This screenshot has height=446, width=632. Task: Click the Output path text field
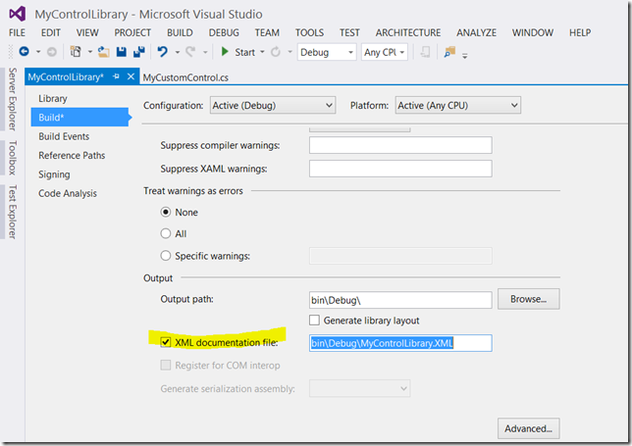400,300
